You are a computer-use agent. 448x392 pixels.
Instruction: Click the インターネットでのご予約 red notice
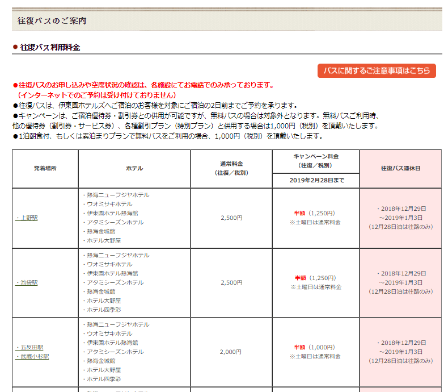click(x=96, y=95)
